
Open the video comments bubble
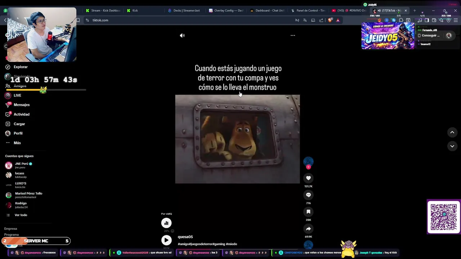tap(308, 195)
